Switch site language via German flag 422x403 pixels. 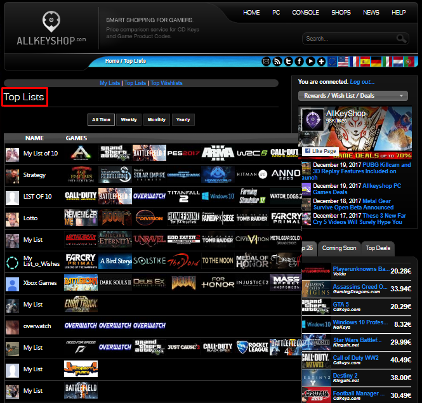(377, 62)
